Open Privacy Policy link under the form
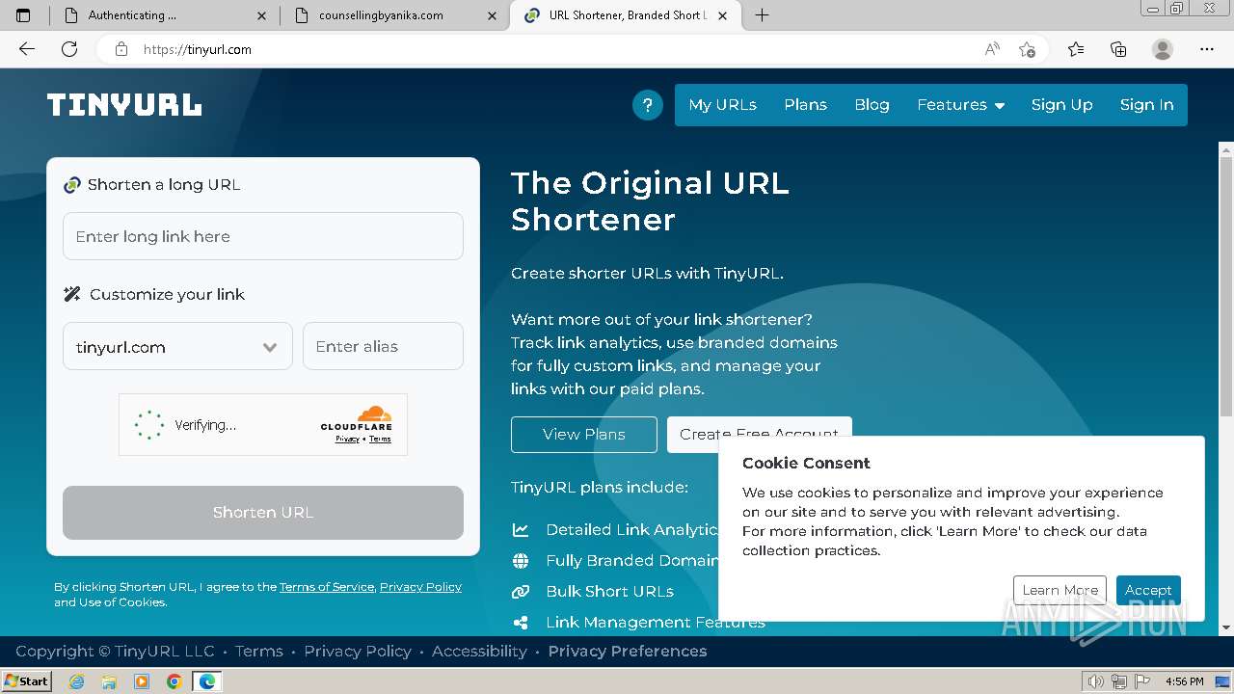 coord(420,587)
